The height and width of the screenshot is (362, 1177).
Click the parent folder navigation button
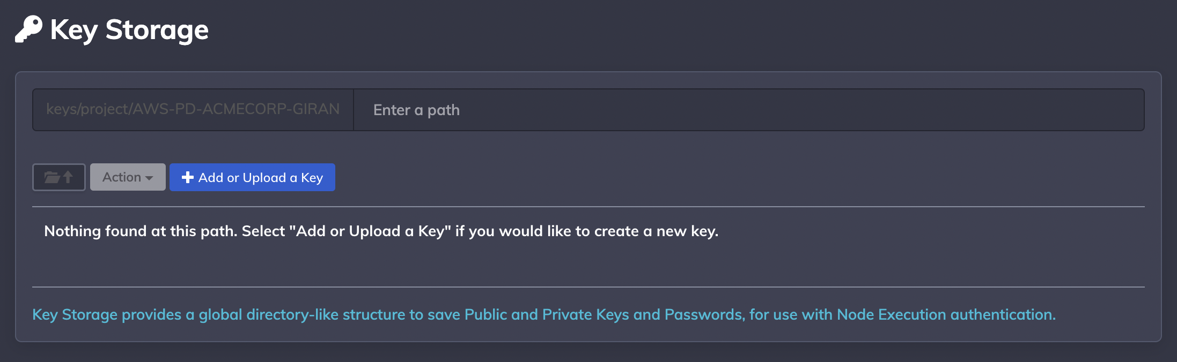pos(59,177)
